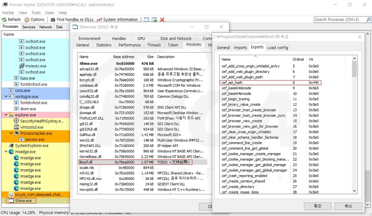Screen dimensions: 372x216
Task: Sort process list by Name column
Action: pyautogui.click(x=35, y=34)
